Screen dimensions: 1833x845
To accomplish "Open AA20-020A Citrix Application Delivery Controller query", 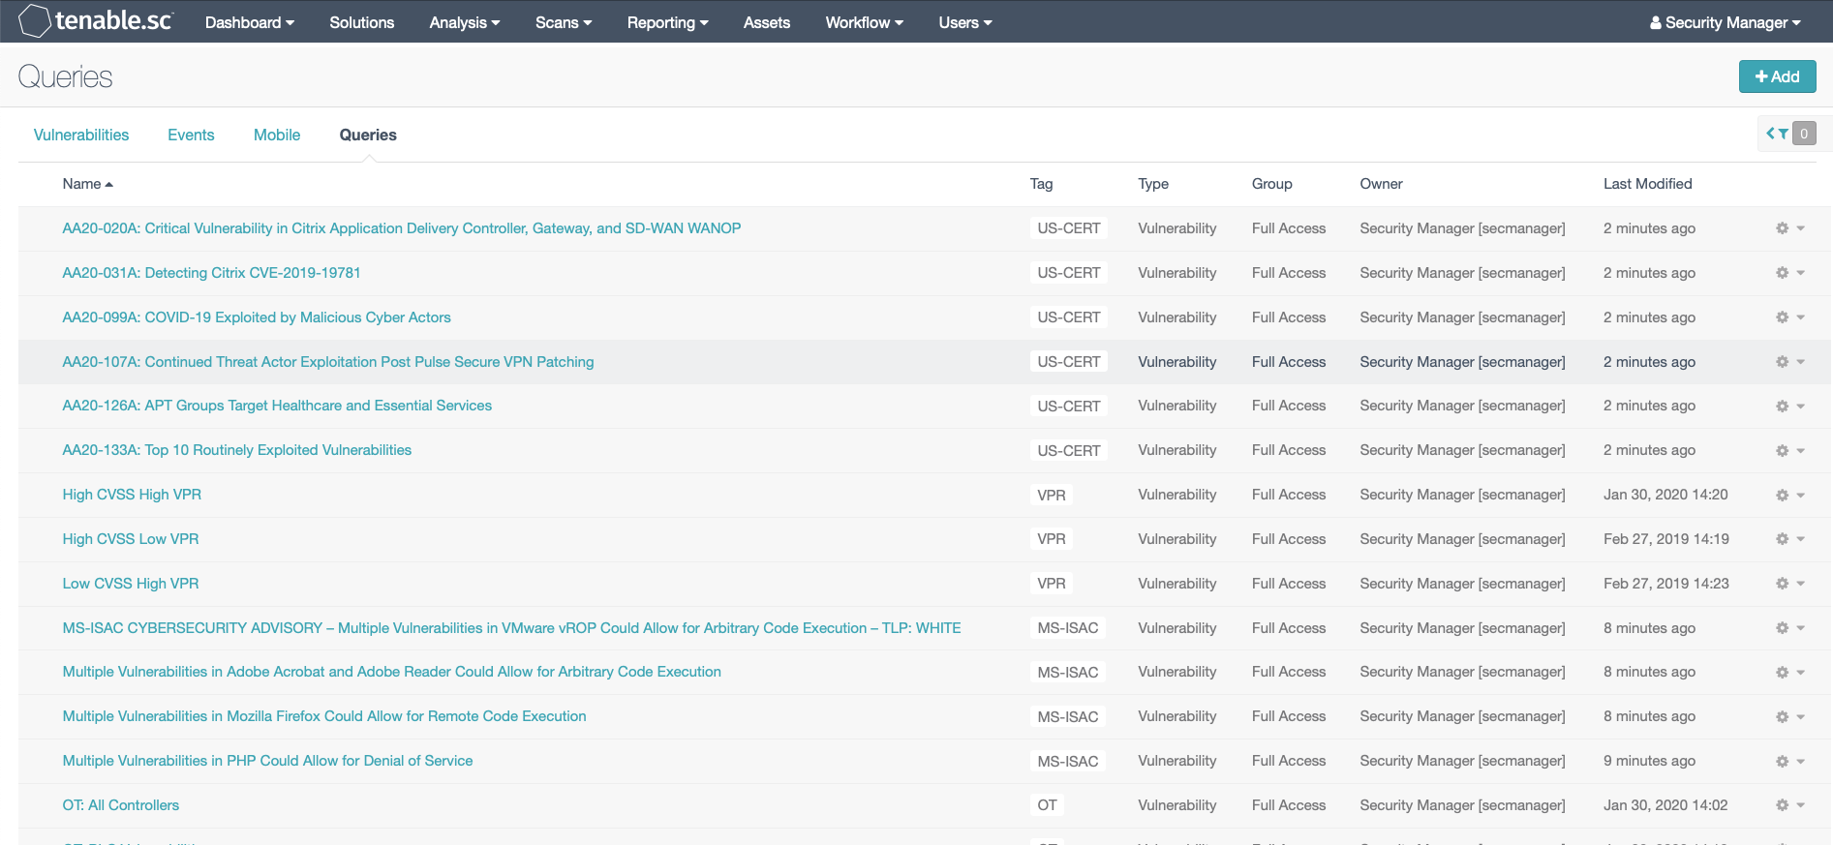I will pyautogui.click(x=402, y=228).
